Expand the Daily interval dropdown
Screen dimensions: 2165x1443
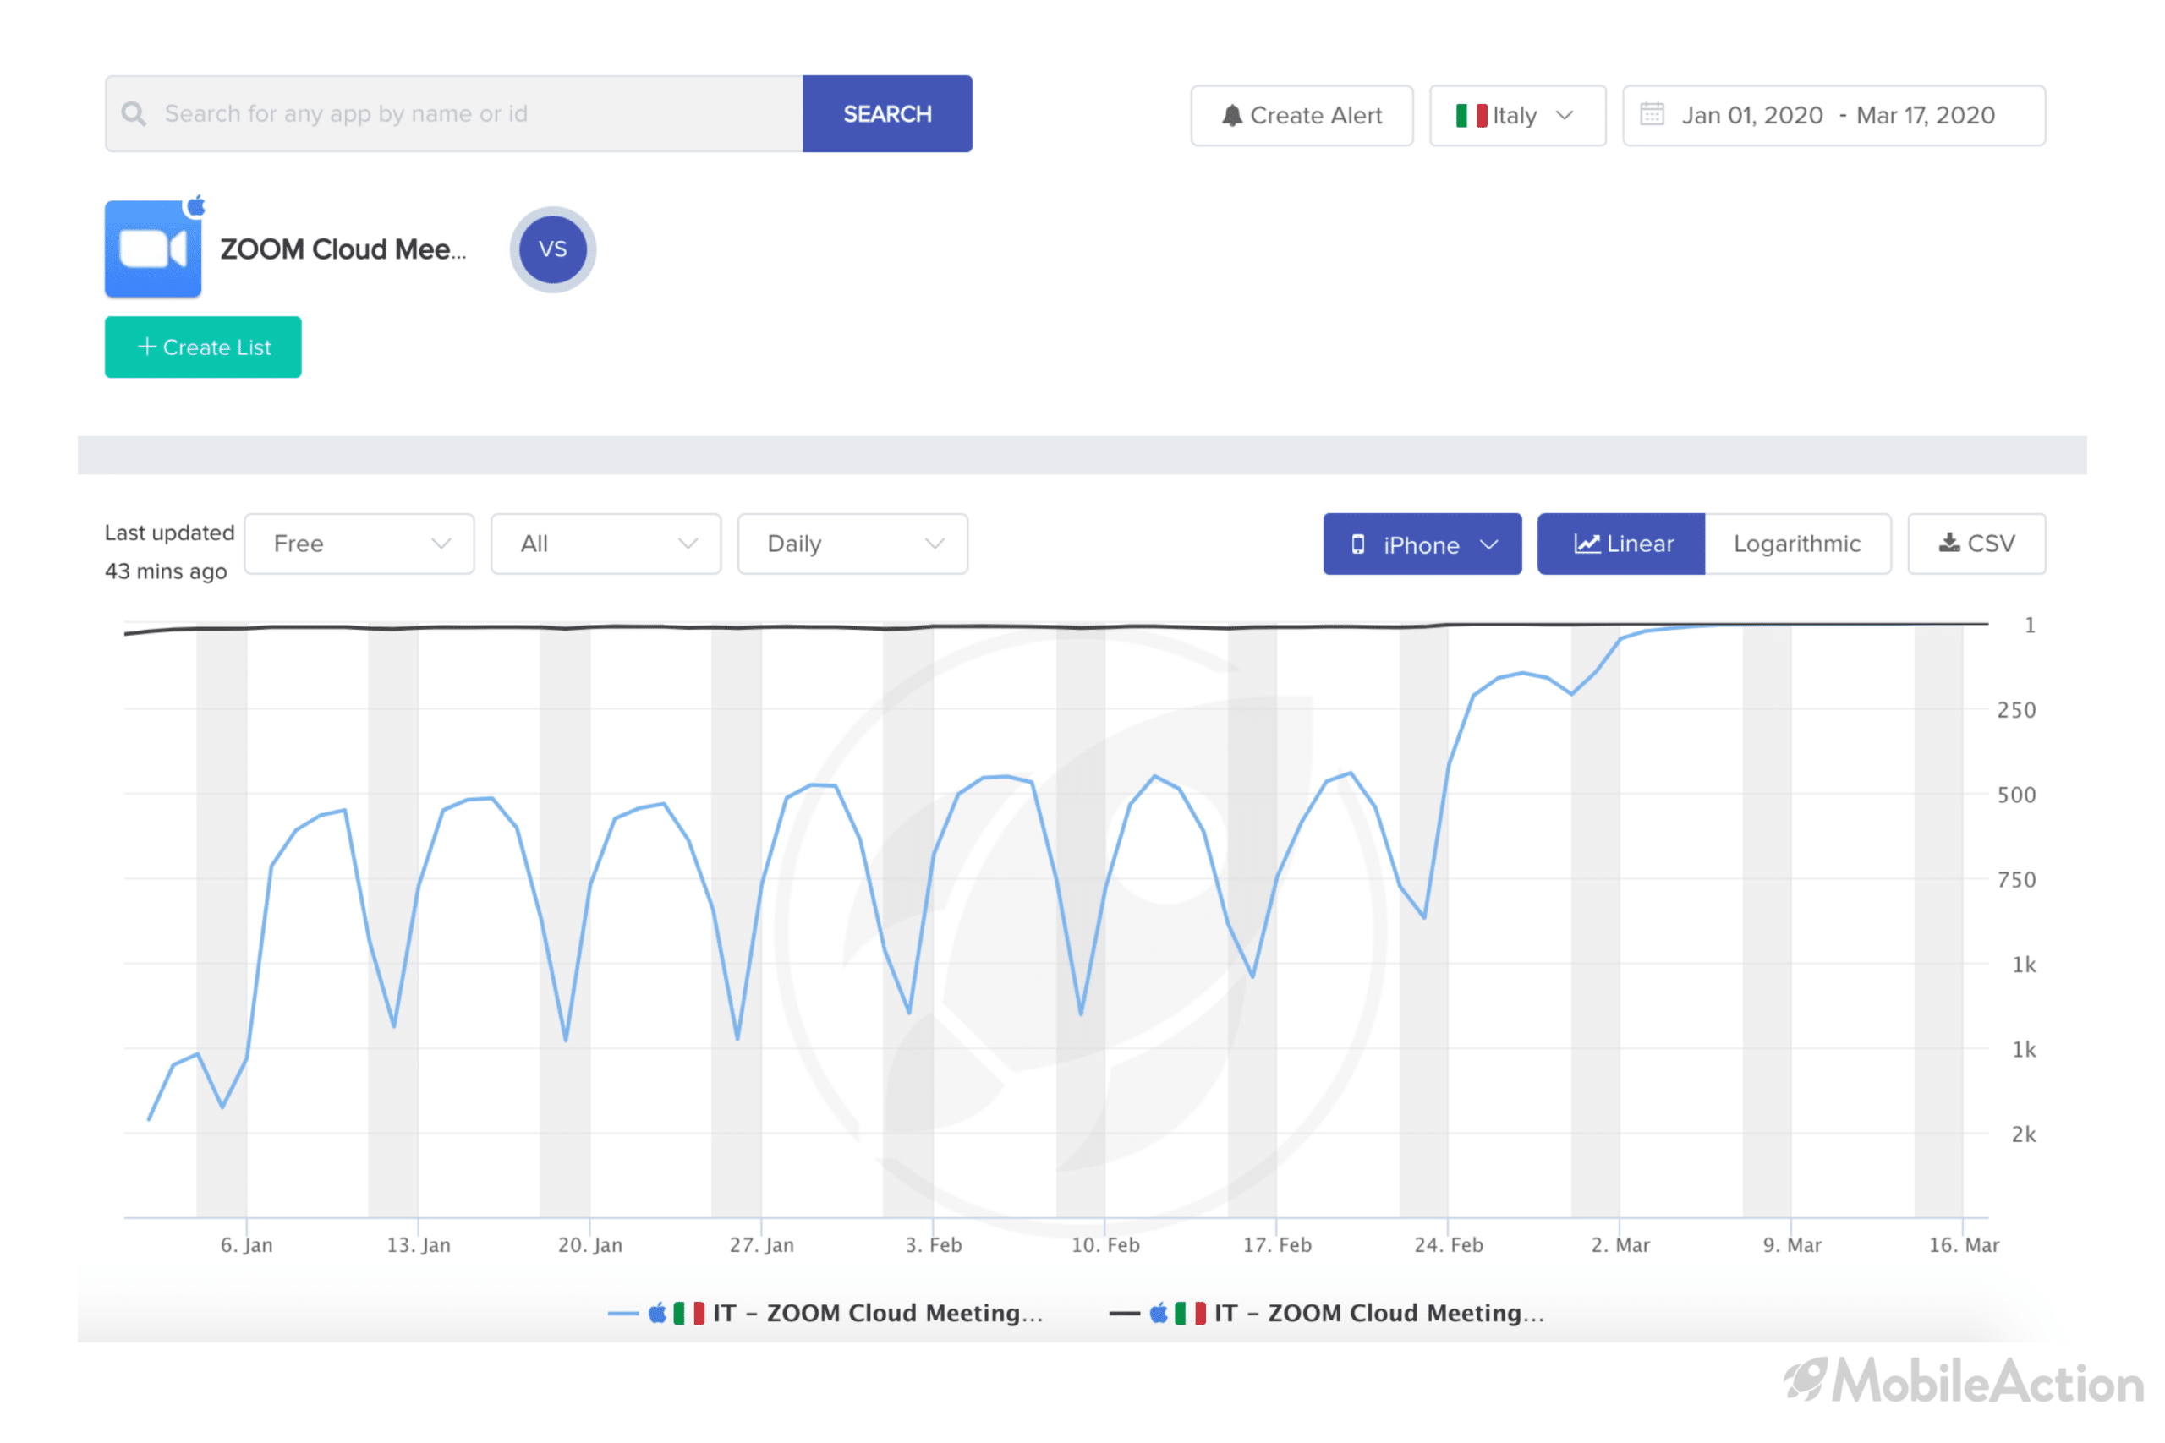click(x=852, y=544)
